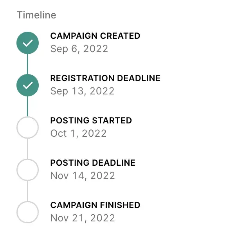The image size is (234, 230).
Task: Click the CAMPAIGN CREATED label
Action: pyautogui.click(x=95, y=36)
